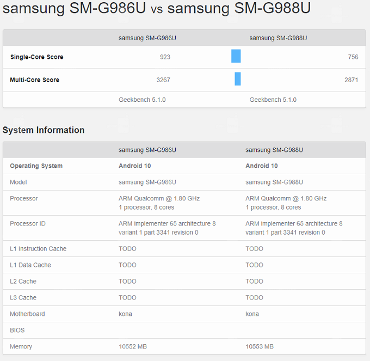Click TODO in L3 Cache, SM-G988U column

coord(254,297)
